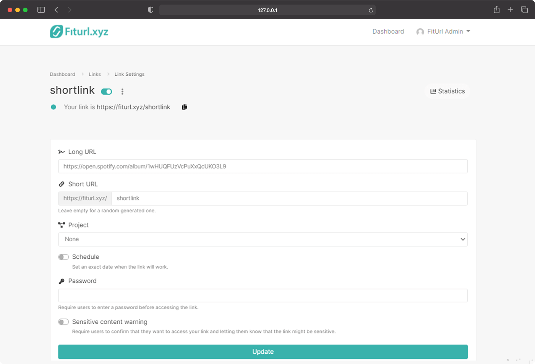The width and height of the screenshot is (535, 364).
Task: Open the three-dot options menu beside shortlink
Action: pyautogui.click(x=122, y=91)
